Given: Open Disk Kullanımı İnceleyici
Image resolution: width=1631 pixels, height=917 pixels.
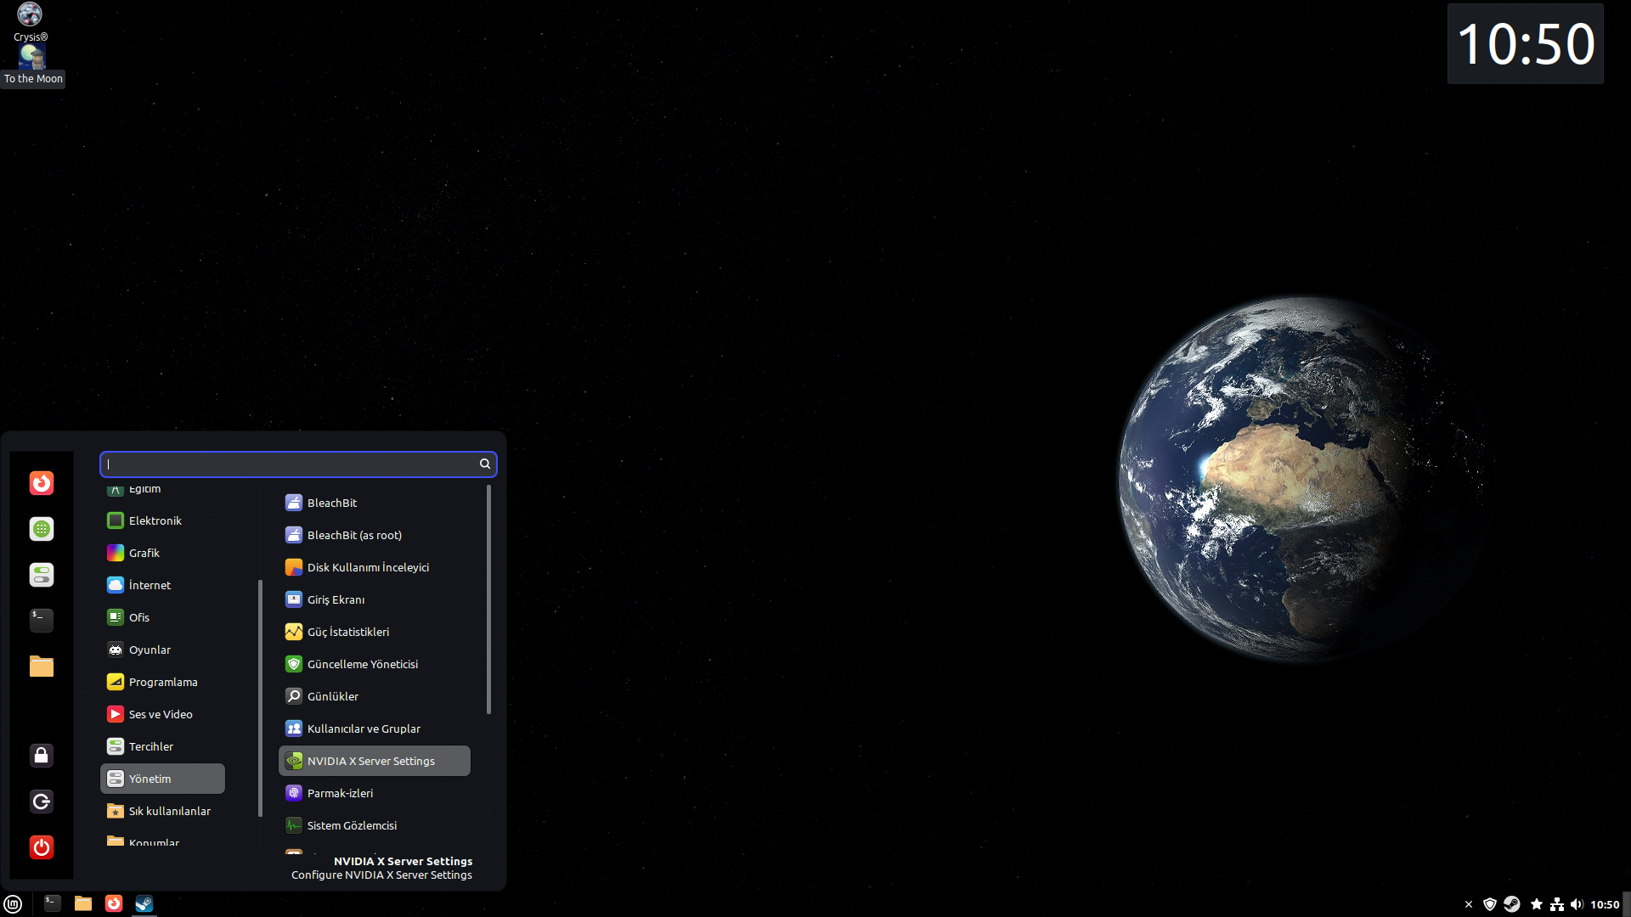Looking at the screenshot, I should point(367,567).
